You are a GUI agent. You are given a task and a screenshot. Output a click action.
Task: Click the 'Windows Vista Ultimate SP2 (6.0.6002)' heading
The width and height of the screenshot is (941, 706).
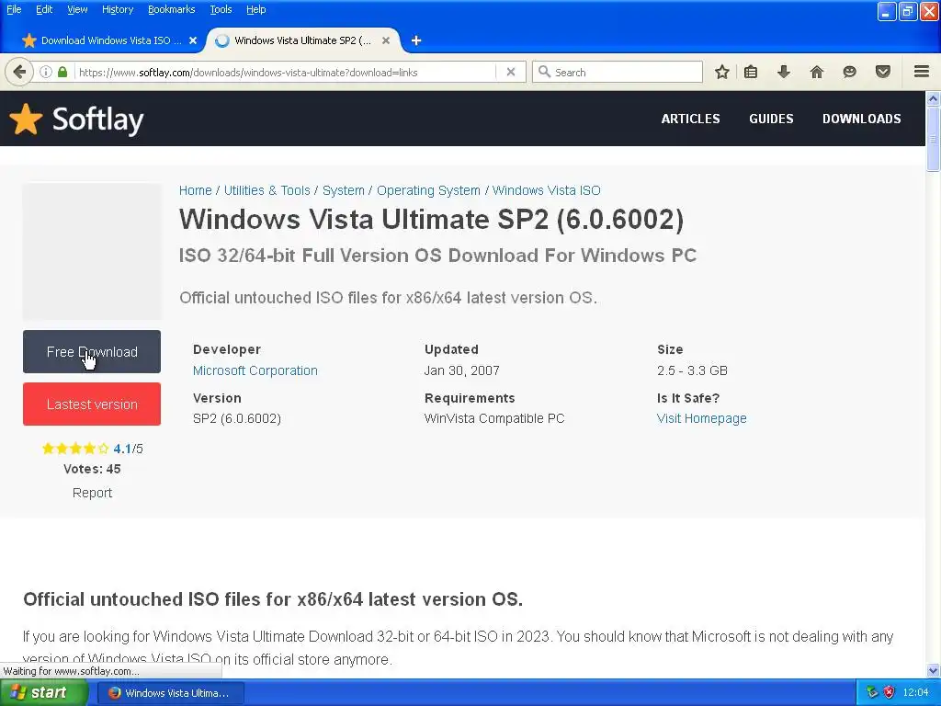click(x=431, y=219)
